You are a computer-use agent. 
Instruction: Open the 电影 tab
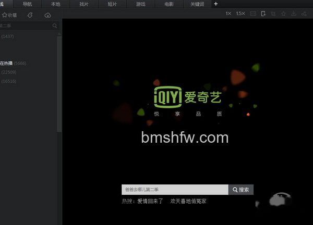tap(169, 4)
